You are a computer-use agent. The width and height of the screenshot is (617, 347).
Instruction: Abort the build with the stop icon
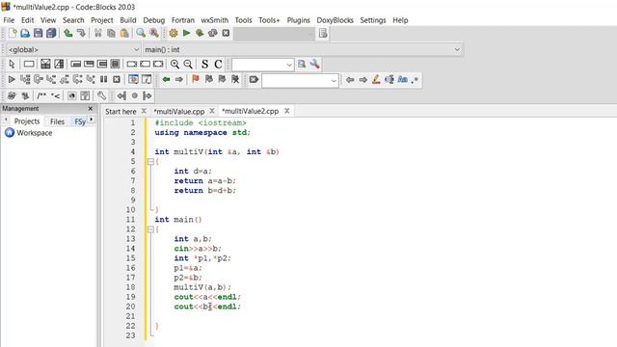226,33
